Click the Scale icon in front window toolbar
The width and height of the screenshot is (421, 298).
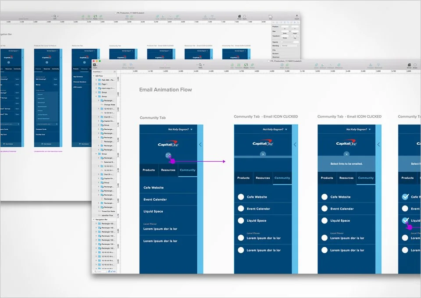(287, 65)
